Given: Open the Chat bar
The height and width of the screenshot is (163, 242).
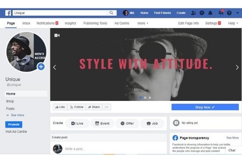Looking at the screenshot, I should (233, 150).
